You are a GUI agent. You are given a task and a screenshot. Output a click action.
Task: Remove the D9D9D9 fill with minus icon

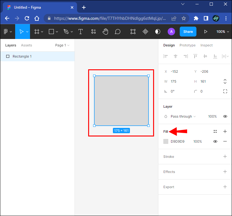(x=225, y=141)
